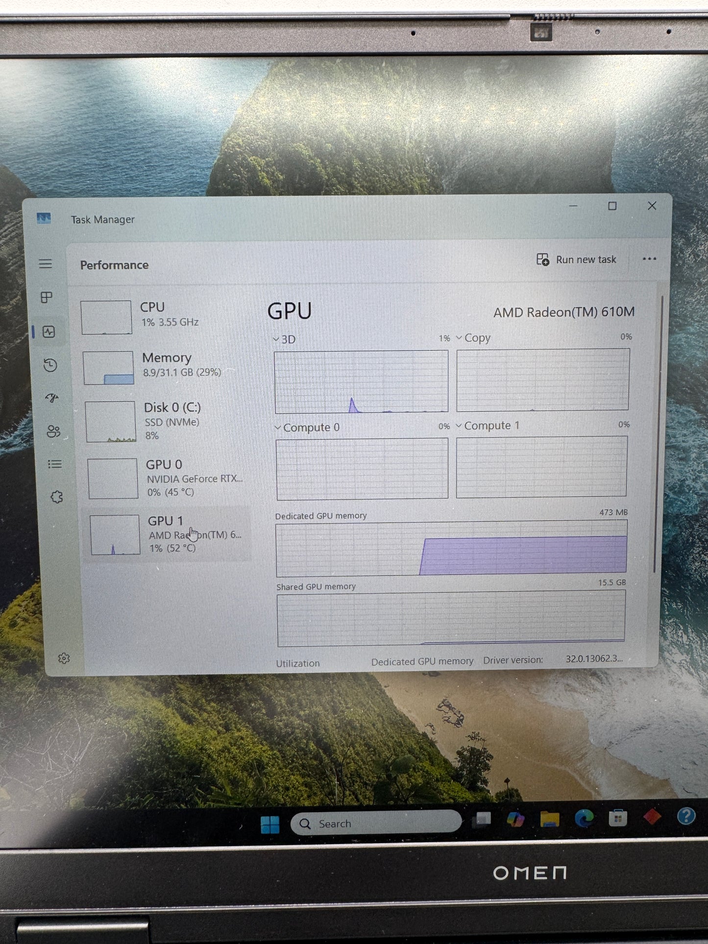708x944 pixels.
Task: Open Microsoft Store from the taskbar
Action: click(618, 818)
